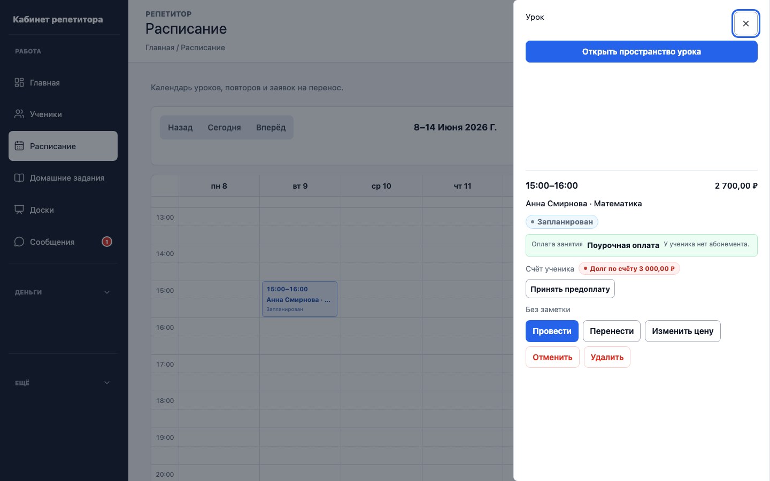Go back with the Назад button

(180, 128)
